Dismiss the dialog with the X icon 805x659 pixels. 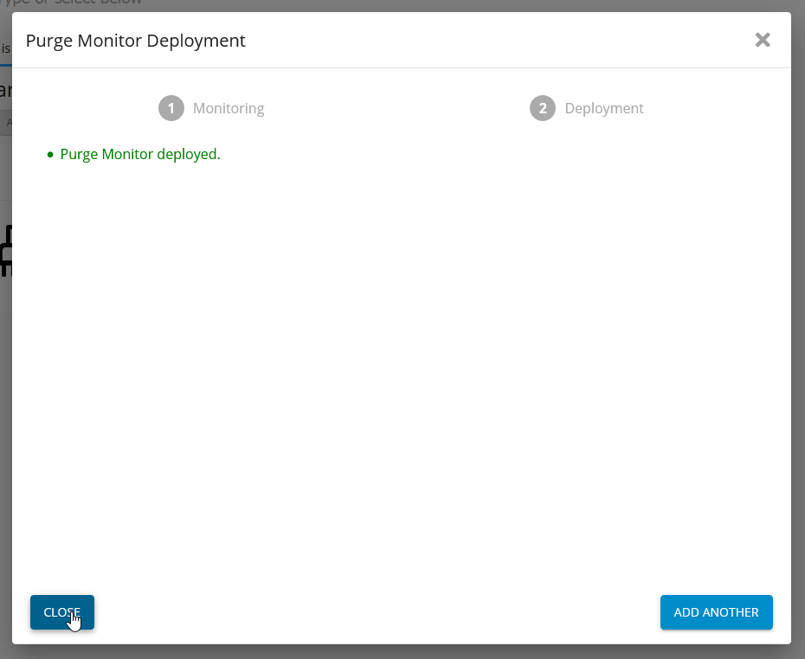click(762, 40)
